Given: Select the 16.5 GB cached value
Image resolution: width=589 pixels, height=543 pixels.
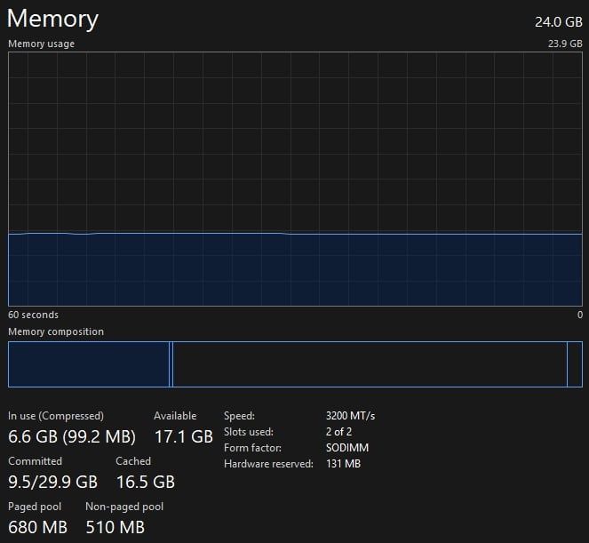Looking at the screenshot, I should 146,482.
